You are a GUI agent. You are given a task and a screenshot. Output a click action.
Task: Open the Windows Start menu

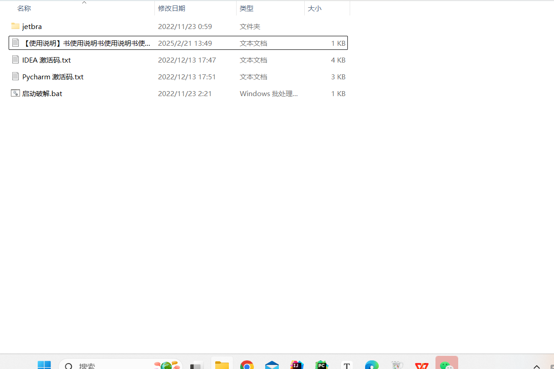coord(44,365)
